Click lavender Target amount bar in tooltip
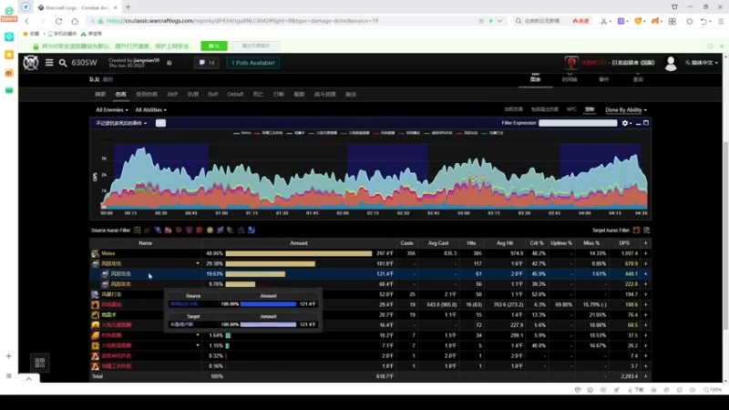The width and height of the screenshot is (729, 410). [268, 324]
